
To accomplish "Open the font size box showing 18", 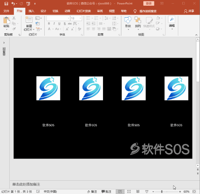I will tap(76, 18).
